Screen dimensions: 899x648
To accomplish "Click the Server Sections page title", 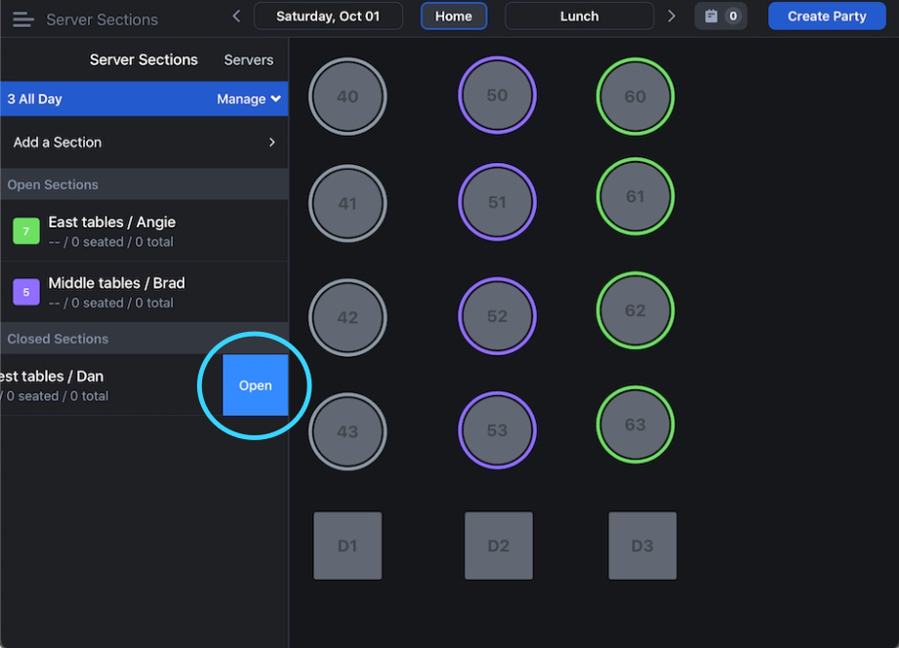I will pos(102,20).
